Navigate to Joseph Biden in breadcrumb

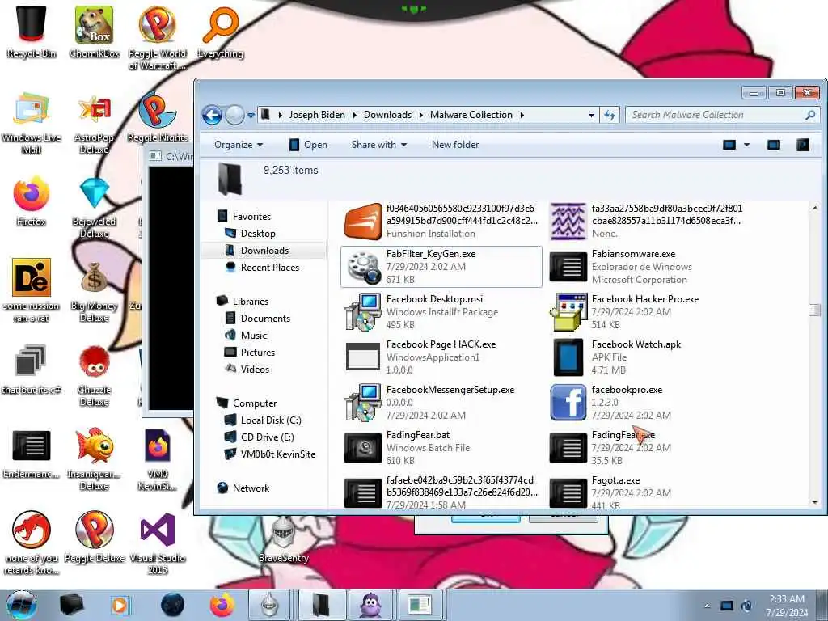[x=317, y=115]
